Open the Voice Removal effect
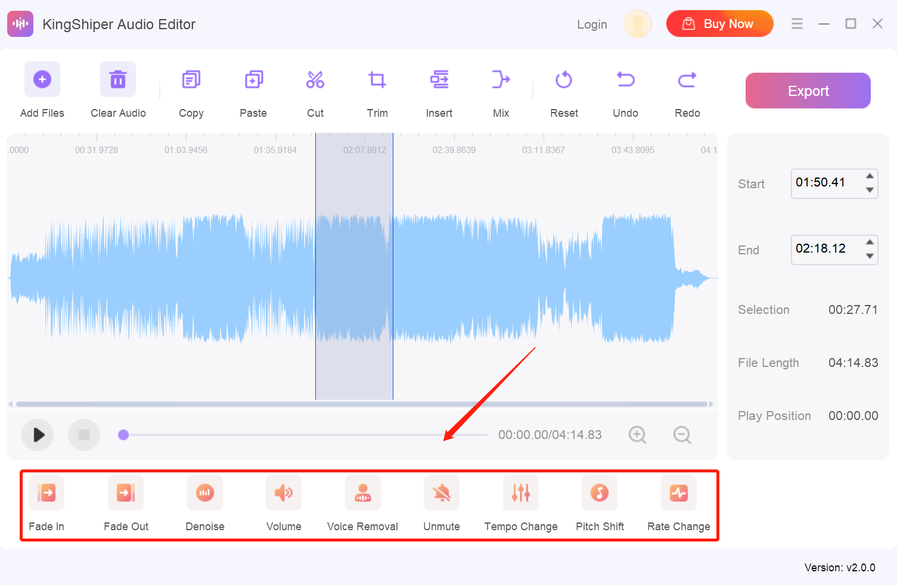The width and height of the screenshot is (897, 585). [x=363, y=493]
